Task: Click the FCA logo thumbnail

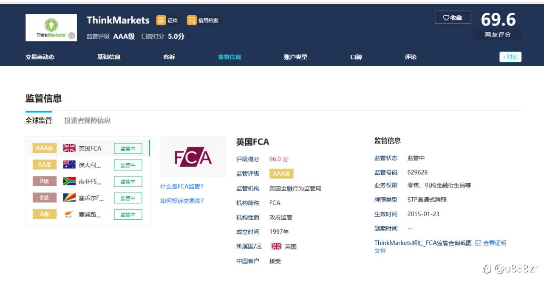Action: point(193,157)
